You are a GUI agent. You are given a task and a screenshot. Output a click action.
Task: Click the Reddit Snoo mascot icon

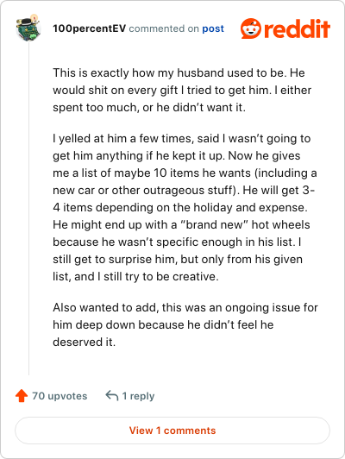[x=251, y=28]
